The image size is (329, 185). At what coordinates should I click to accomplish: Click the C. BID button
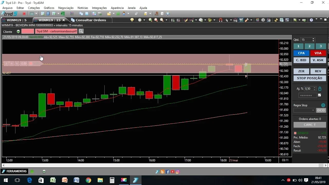click(x=301, y=60)
